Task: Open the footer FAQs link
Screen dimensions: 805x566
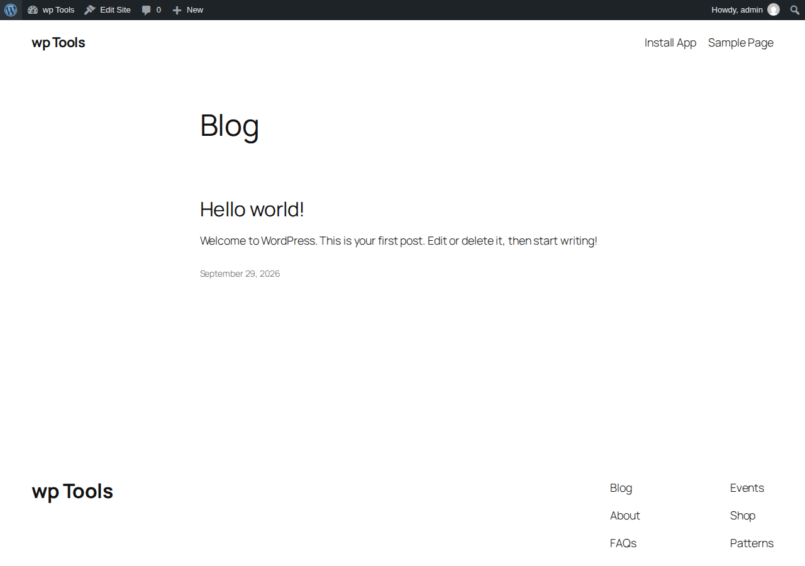Action: (x=623, y=543)
